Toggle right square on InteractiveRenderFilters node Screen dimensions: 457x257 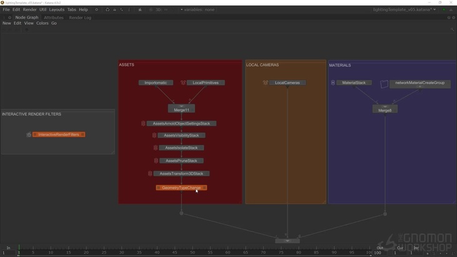82,135
